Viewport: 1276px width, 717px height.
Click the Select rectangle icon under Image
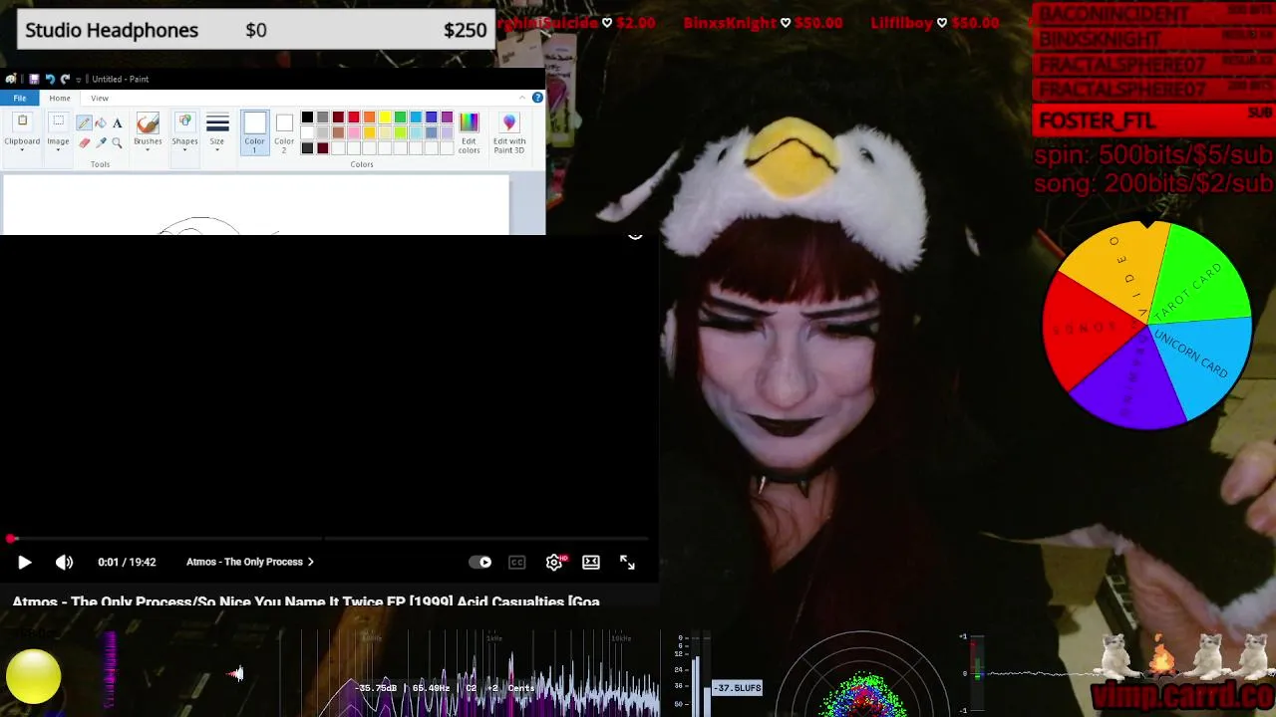pos(58,122)
